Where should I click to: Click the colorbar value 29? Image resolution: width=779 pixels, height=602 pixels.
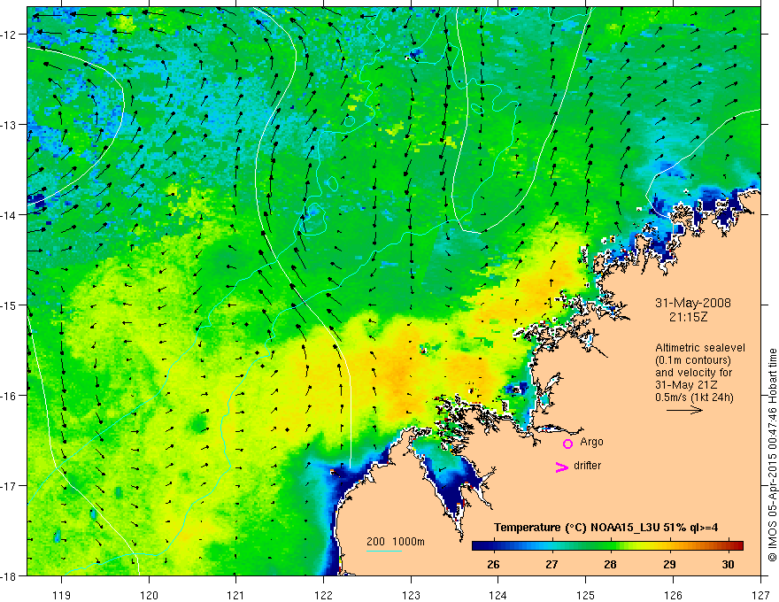[x=669, y=564]
